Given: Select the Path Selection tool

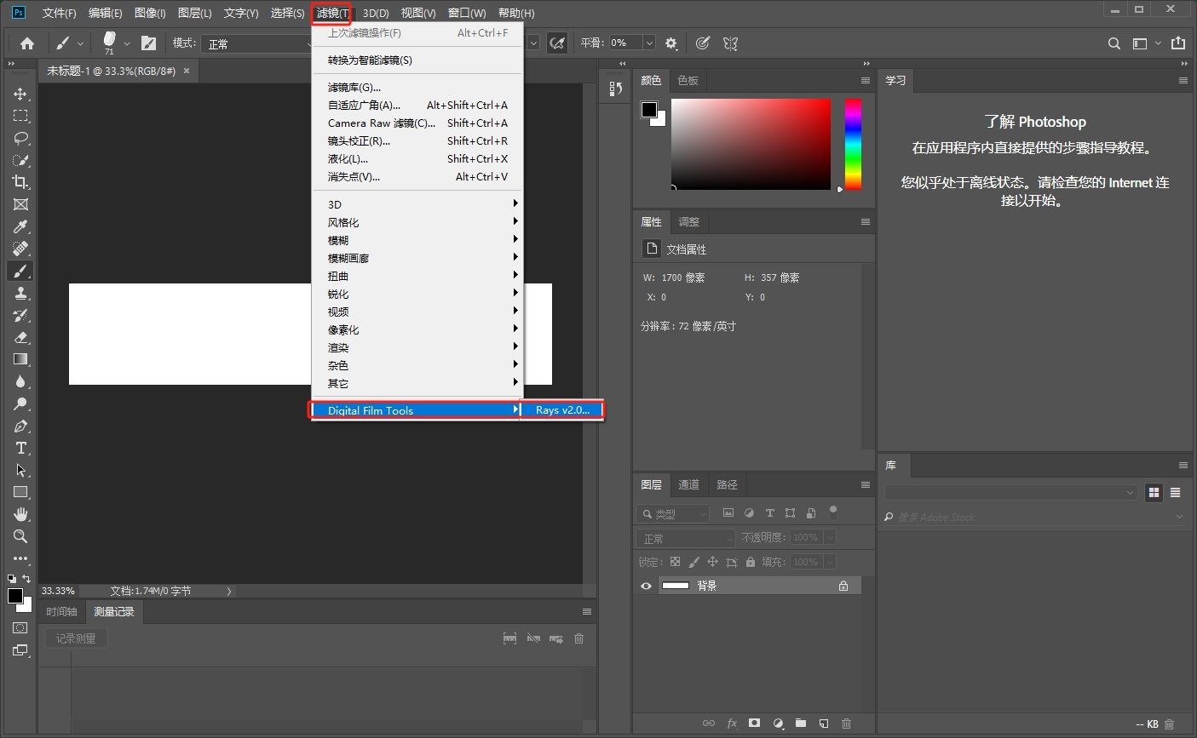Looking at the screenshot, I should [20, 470].
